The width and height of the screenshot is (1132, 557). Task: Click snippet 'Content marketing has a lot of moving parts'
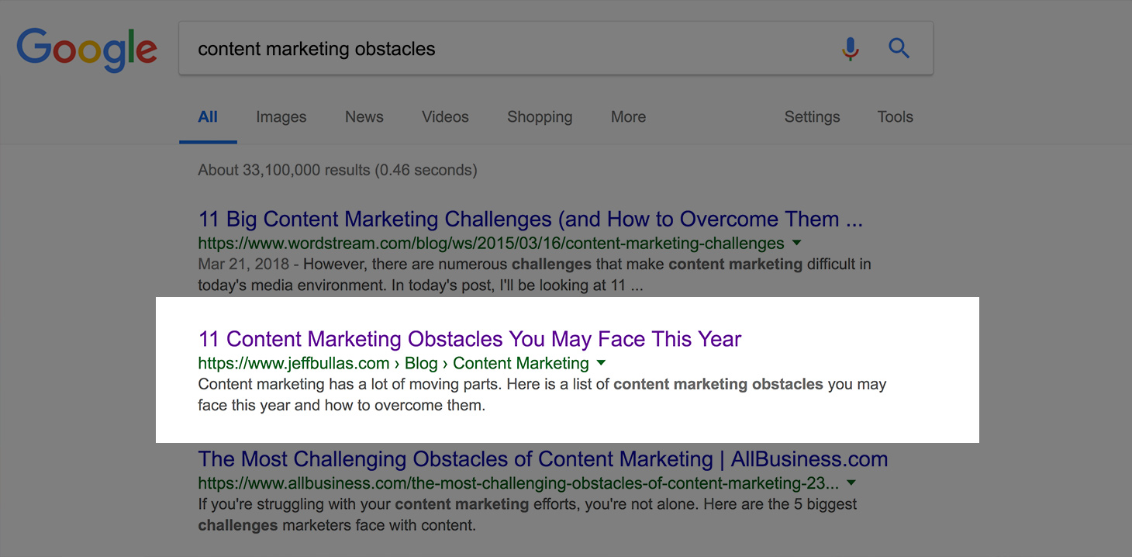pyautogui.click(x=542, y=395)
